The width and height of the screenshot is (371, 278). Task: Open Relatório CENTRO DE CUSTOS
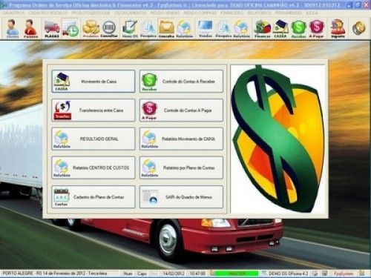point(93,168)
